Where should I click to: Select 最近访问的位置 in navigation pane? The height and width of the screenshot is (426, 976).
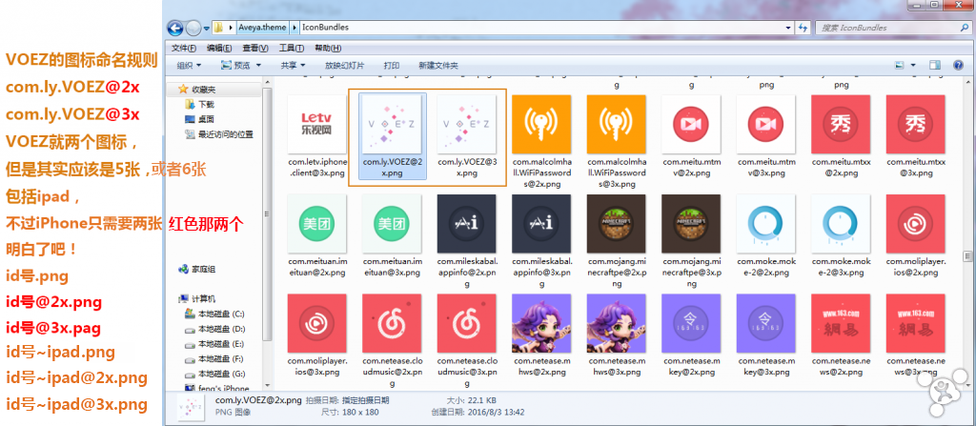[x=218, y=134]
